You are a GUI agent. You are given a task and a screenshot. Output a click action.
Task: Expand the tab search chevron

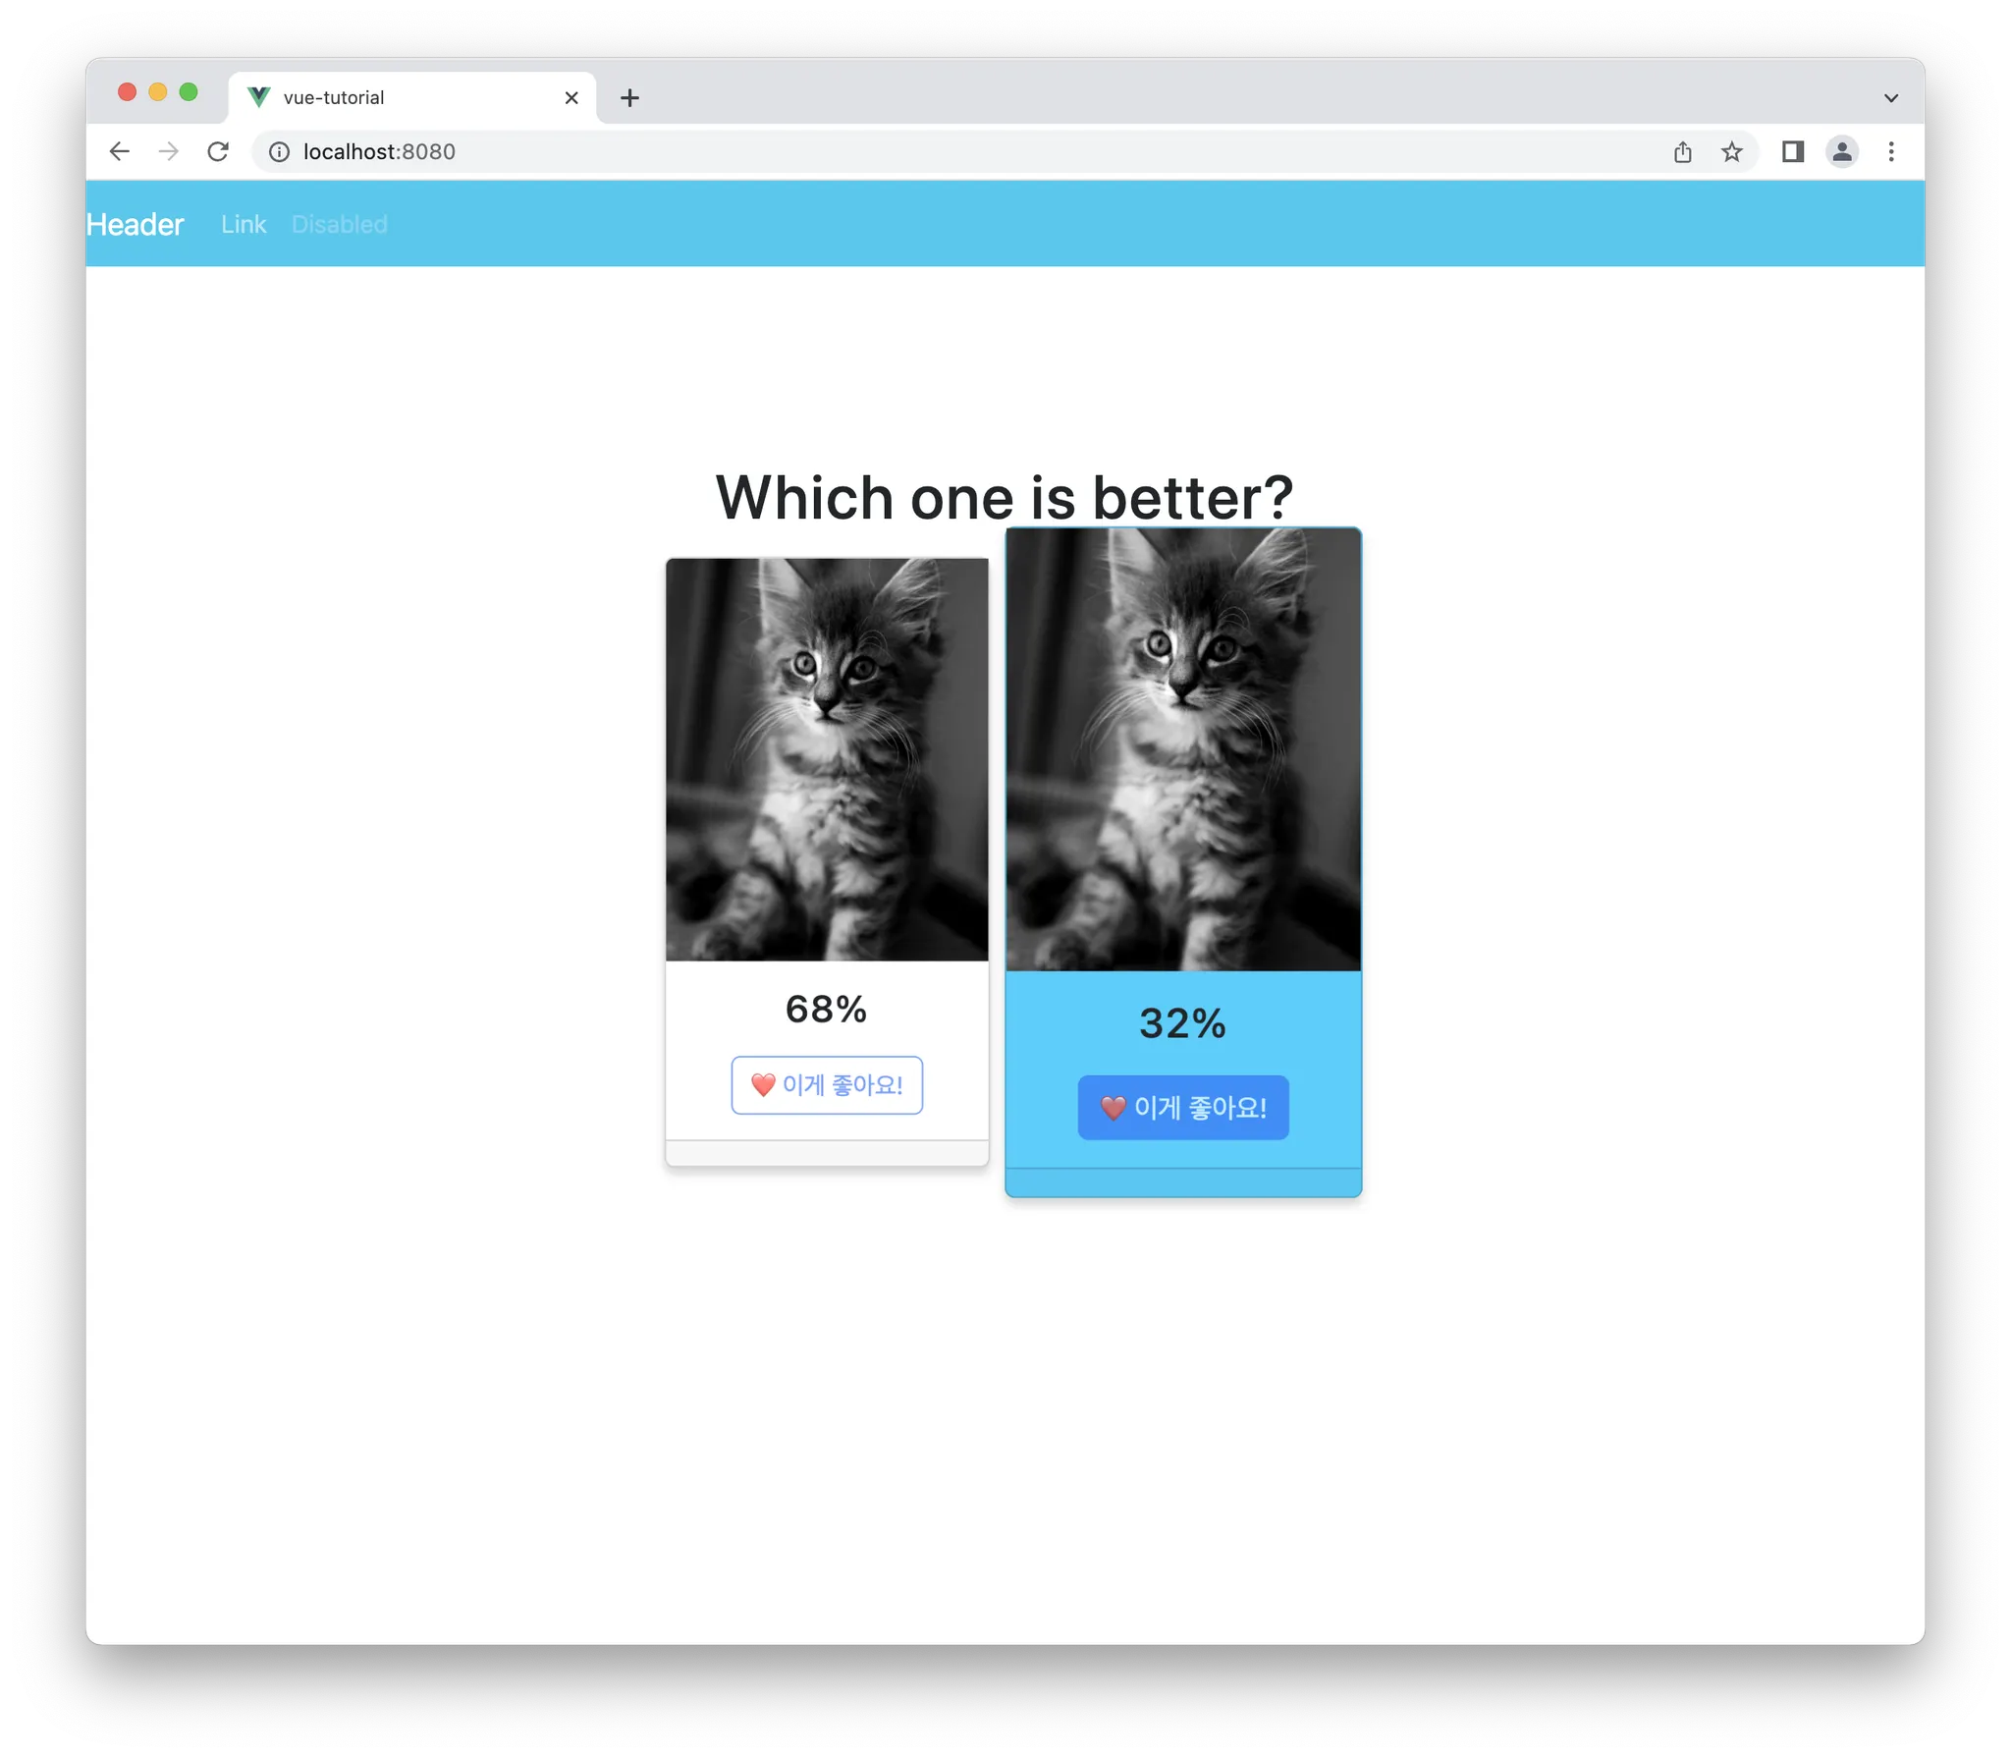(x=1891, y=98)
